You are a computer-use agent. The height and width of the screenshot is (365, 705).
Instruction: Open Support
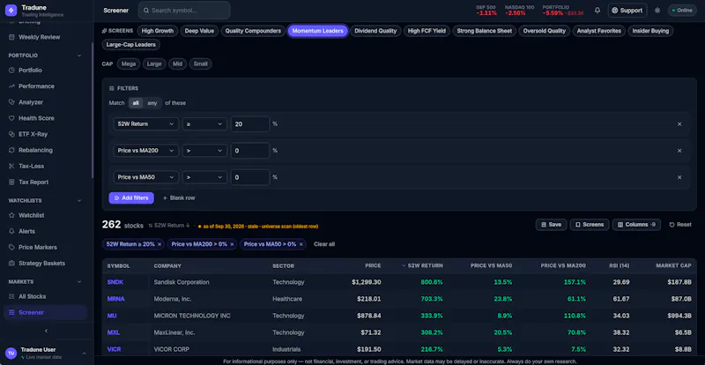point(627,11)
